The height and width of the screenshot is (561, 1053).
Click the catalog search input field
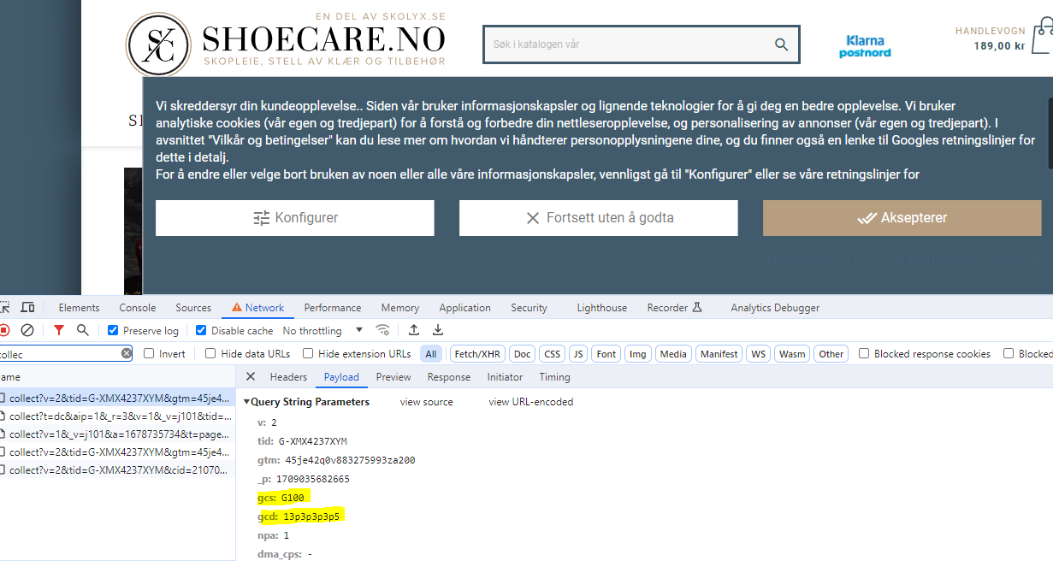pos(629,44)
